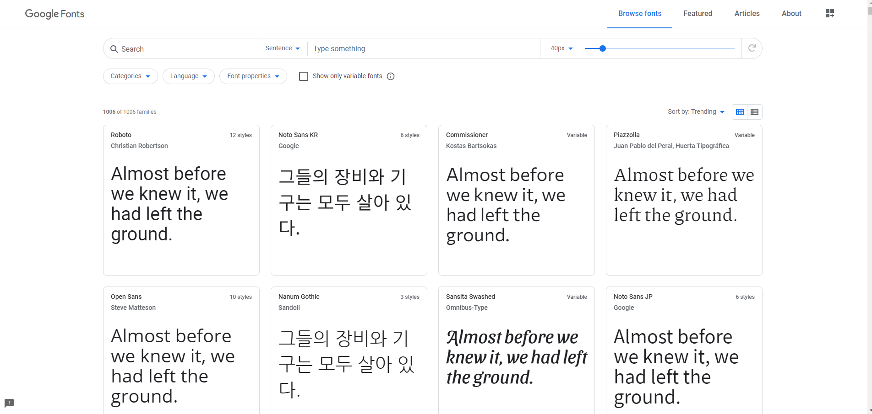Click the 10 styles label on Open Sans
This screenshot has width=872, height=414.
point(241,297)
